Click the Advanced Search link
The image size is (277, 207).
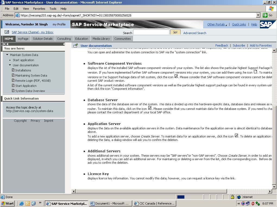pos(194,33)
